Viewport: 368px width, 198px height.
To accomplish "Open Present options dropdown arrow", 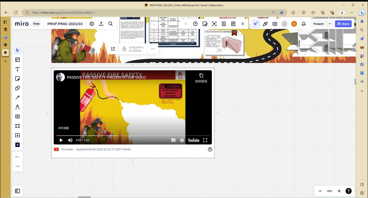I will 330,24.
